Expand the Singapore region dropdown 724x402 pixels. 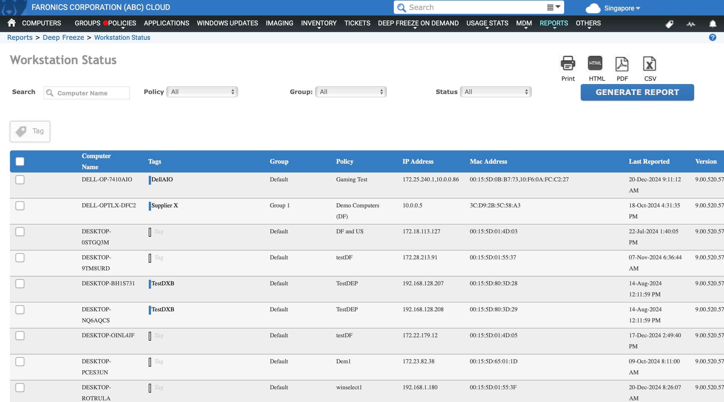(622, 8)
